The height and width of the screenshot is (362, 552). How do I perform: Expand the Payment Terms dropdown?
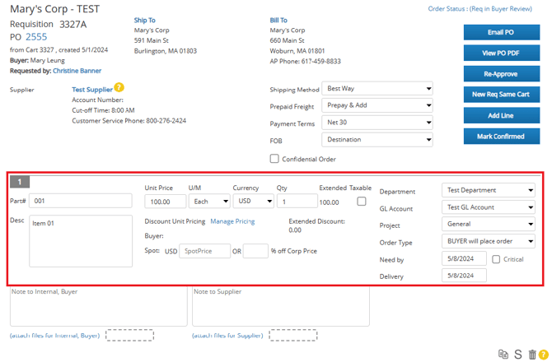[378, 123]
